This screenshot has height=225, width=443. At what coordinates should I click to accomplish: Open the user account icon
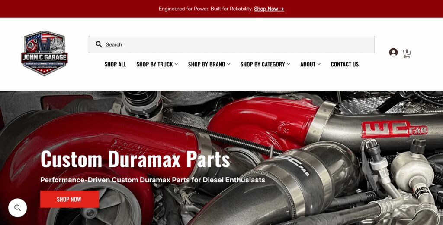pos(393,53)
